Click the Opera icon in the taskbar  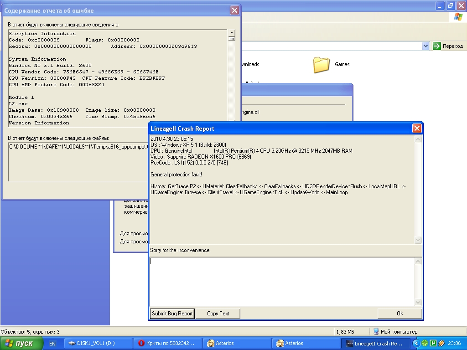[141, 343]
